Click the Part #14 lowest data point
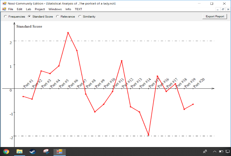This screenshot has height=156, width=231. [x=149, y=135]
